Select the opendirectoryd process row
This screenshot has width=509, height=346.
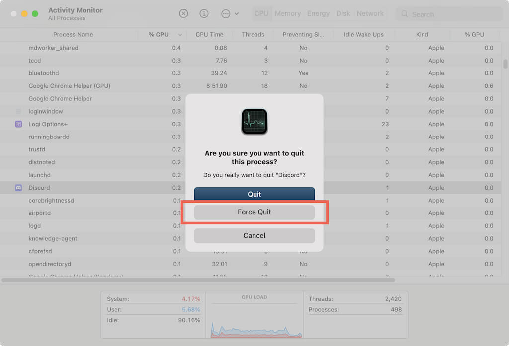tap(251, 264)
